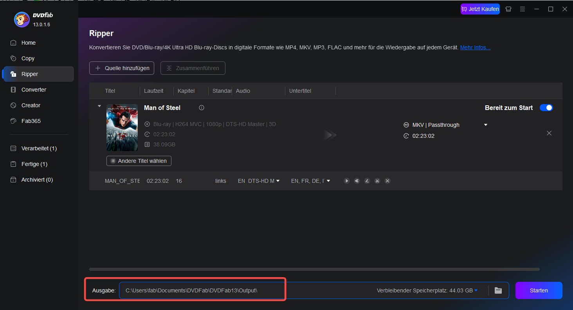Click Jetzt Kaufen button
The image size is (573, 310).
pos(480,9)
